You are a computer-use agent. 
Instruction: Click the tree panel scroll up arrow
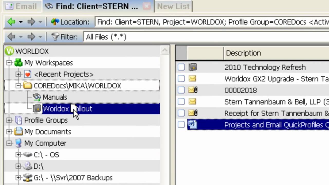(x=164, y=50)
